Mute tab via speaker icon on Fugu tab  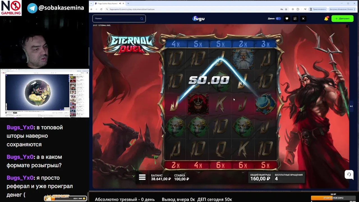pyautogui.click(x=120, y=3)
